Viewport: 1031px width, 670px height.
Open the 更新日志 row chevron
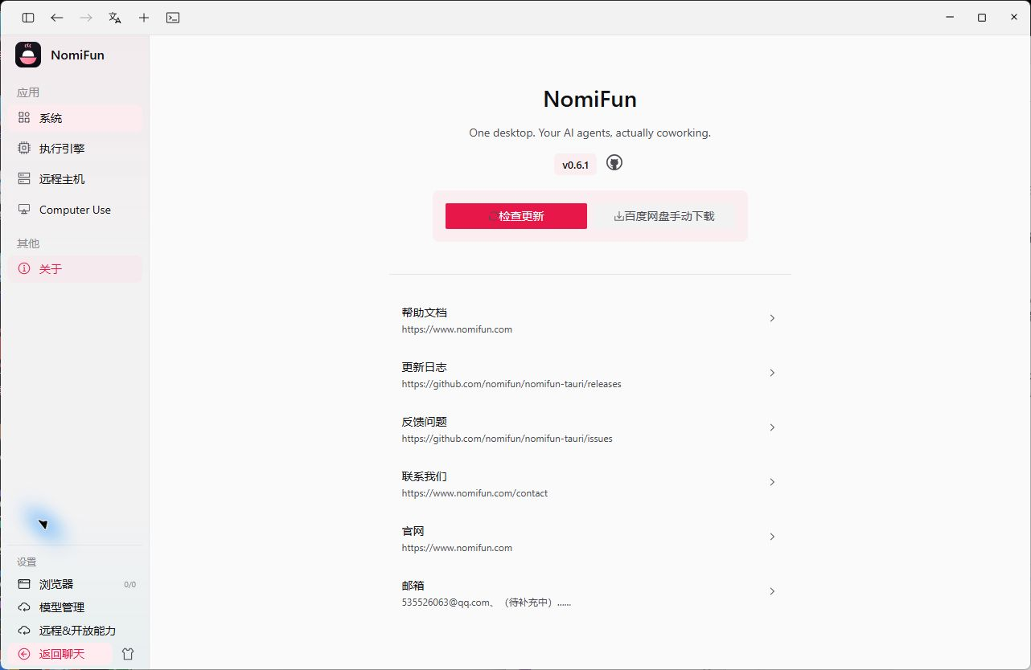[x=772, y=373]
